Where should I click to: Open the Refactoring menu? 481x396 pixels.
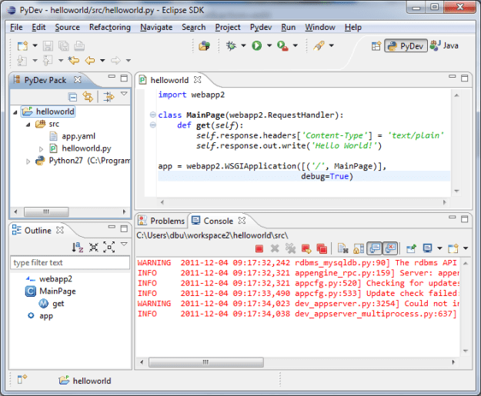(109, 27)
